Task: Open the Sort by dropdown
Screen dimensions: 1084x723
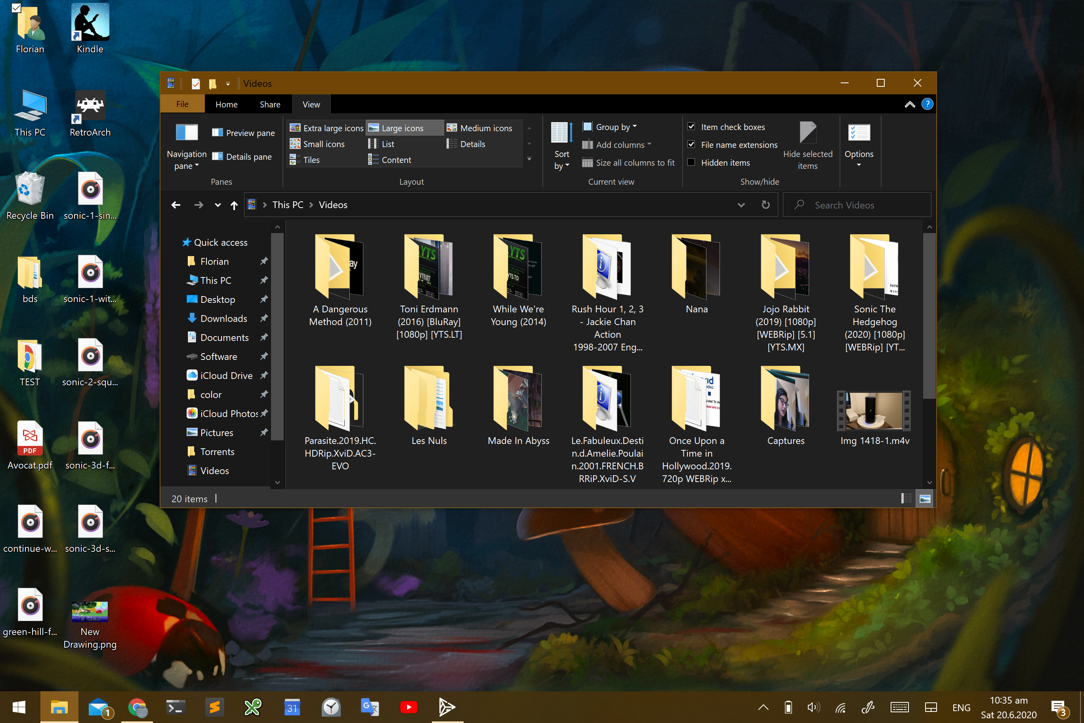Action: tap(561, 146)
